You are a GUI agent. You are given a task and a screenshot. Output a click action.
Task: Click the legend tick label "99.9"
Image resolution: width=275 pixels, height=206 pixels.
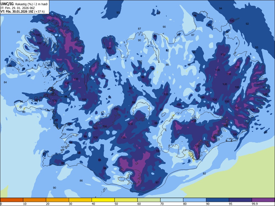255,204
